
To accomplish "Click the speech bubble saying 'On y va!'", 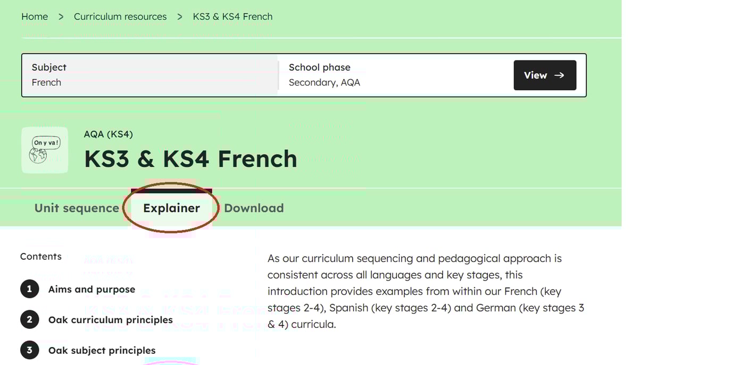I will (46, 142).
